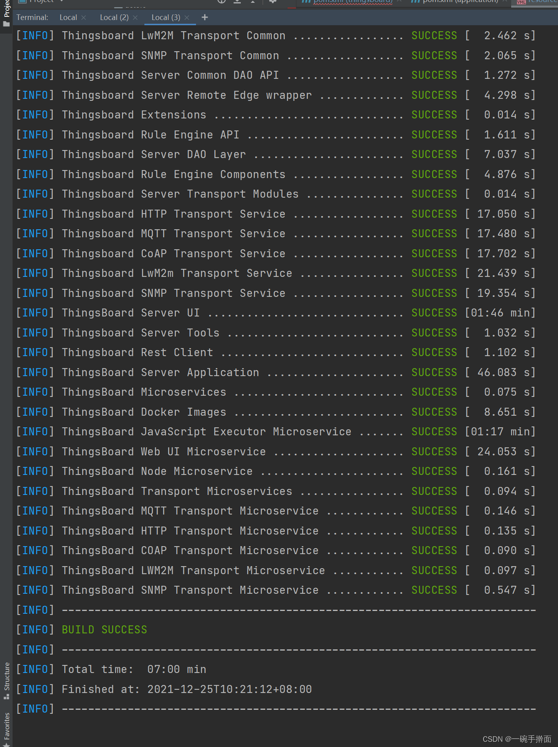Click 'Thingsboard Server Transport Modules' text
The width and height of the screenshot is (558, 747).
coord(180,194)
